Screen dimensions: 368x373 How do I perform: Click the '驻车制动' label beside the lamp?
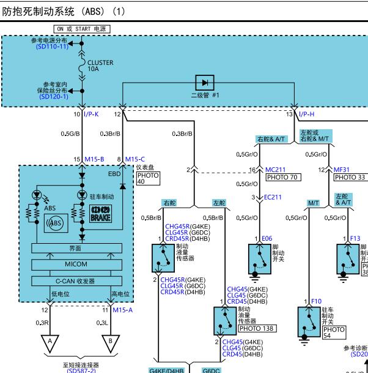click(101, 197)
